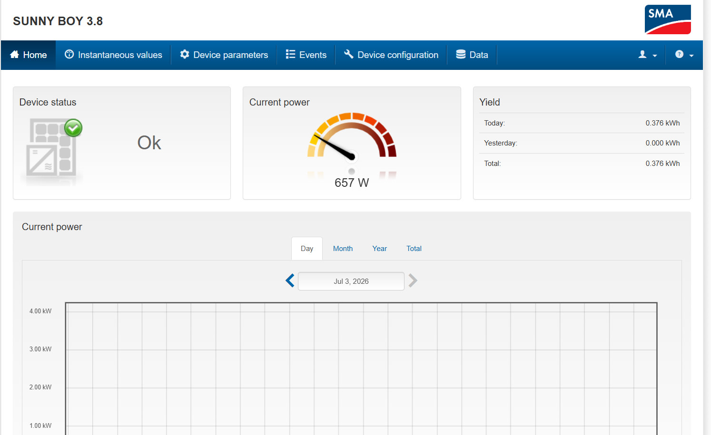
Task: Click the Total: yield label
Action: click(493, 164)
